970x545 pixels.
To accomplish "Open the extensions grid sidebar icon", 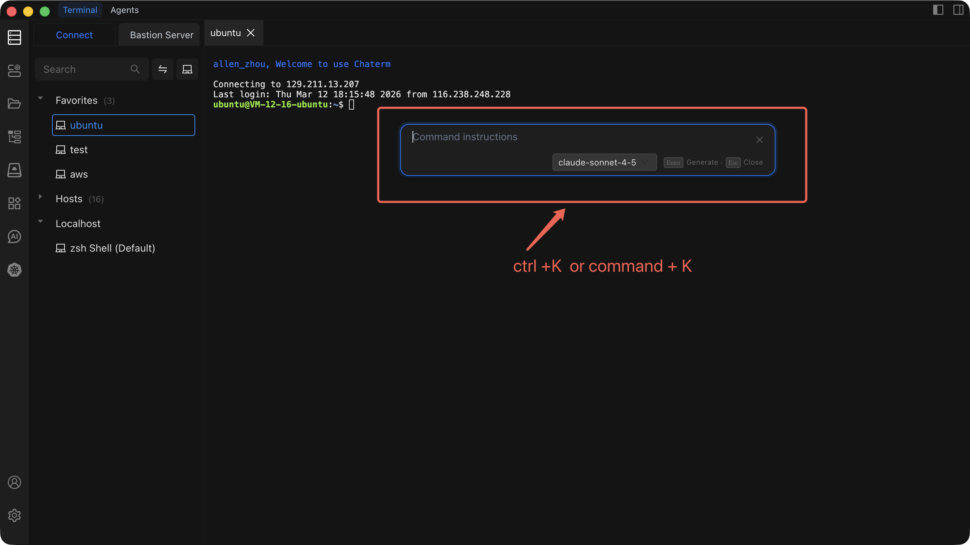I will 14,203.
